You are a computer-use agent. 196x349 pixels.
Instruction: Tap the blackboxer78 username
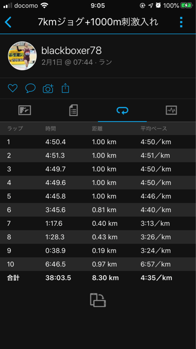71,51
